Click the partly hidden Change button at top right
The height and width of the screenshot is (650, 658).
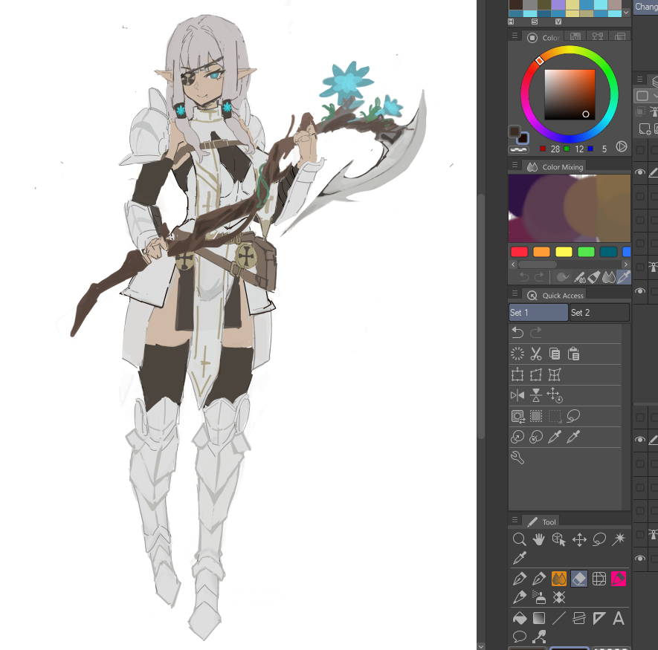645,7
